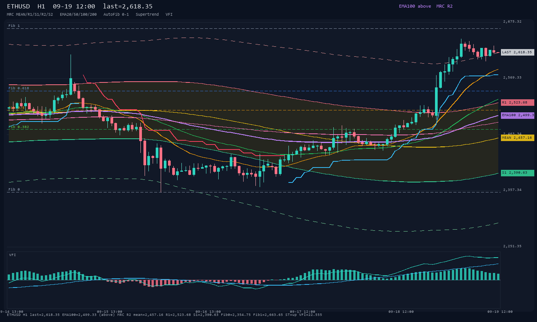The image size is (537, 322).
Task: Click the purple 'EMA100 above' status text
Action: 415,6
